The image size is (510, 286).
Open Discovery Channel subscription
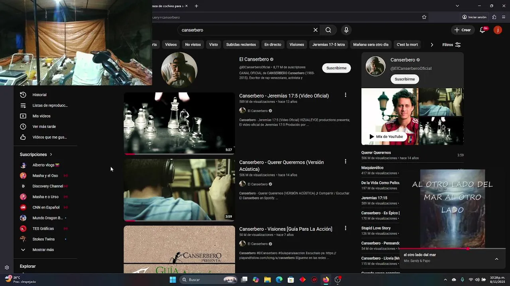click(45, 186)
